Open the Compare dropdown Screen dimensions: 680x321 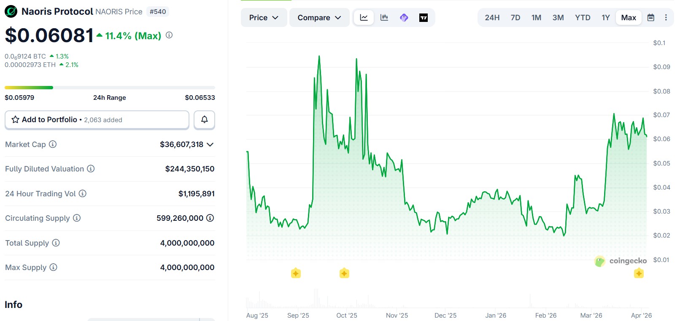[x=319, y=18]
